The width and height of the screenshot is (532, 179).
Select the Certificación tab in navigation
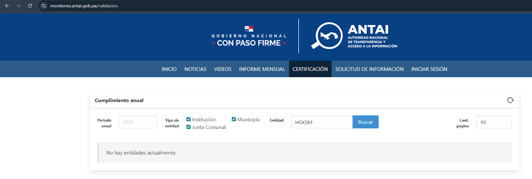[310, 69]
